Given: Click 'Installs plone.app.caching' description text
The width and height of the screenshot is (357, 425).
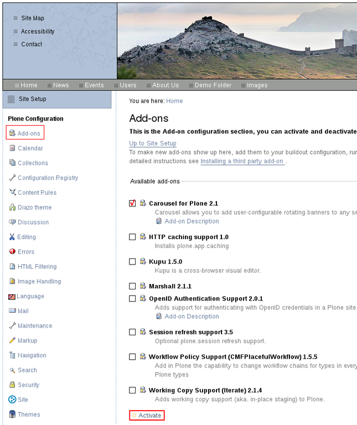Looking at the screenshot, I should click(192, 246).
